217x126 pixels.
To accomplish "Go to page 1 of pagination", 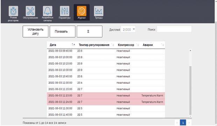I will tap(183, 123).
